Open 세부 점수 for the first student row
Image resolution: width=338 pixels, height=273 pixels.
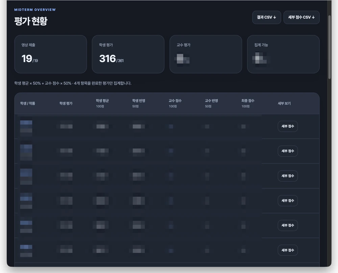288,126
